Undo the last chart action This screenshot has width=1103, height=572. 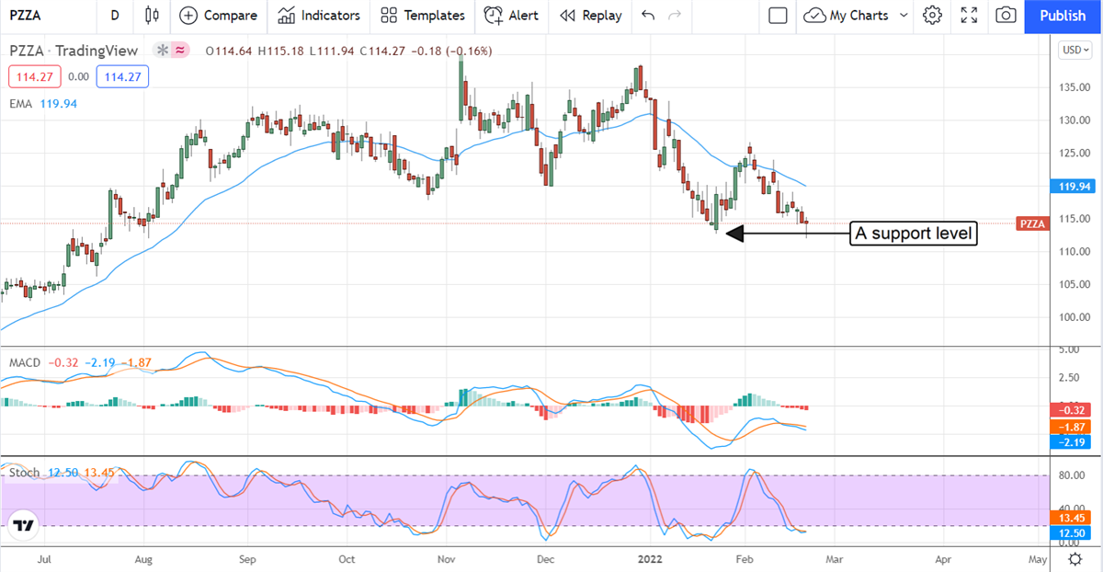click(x=649, y=16)
